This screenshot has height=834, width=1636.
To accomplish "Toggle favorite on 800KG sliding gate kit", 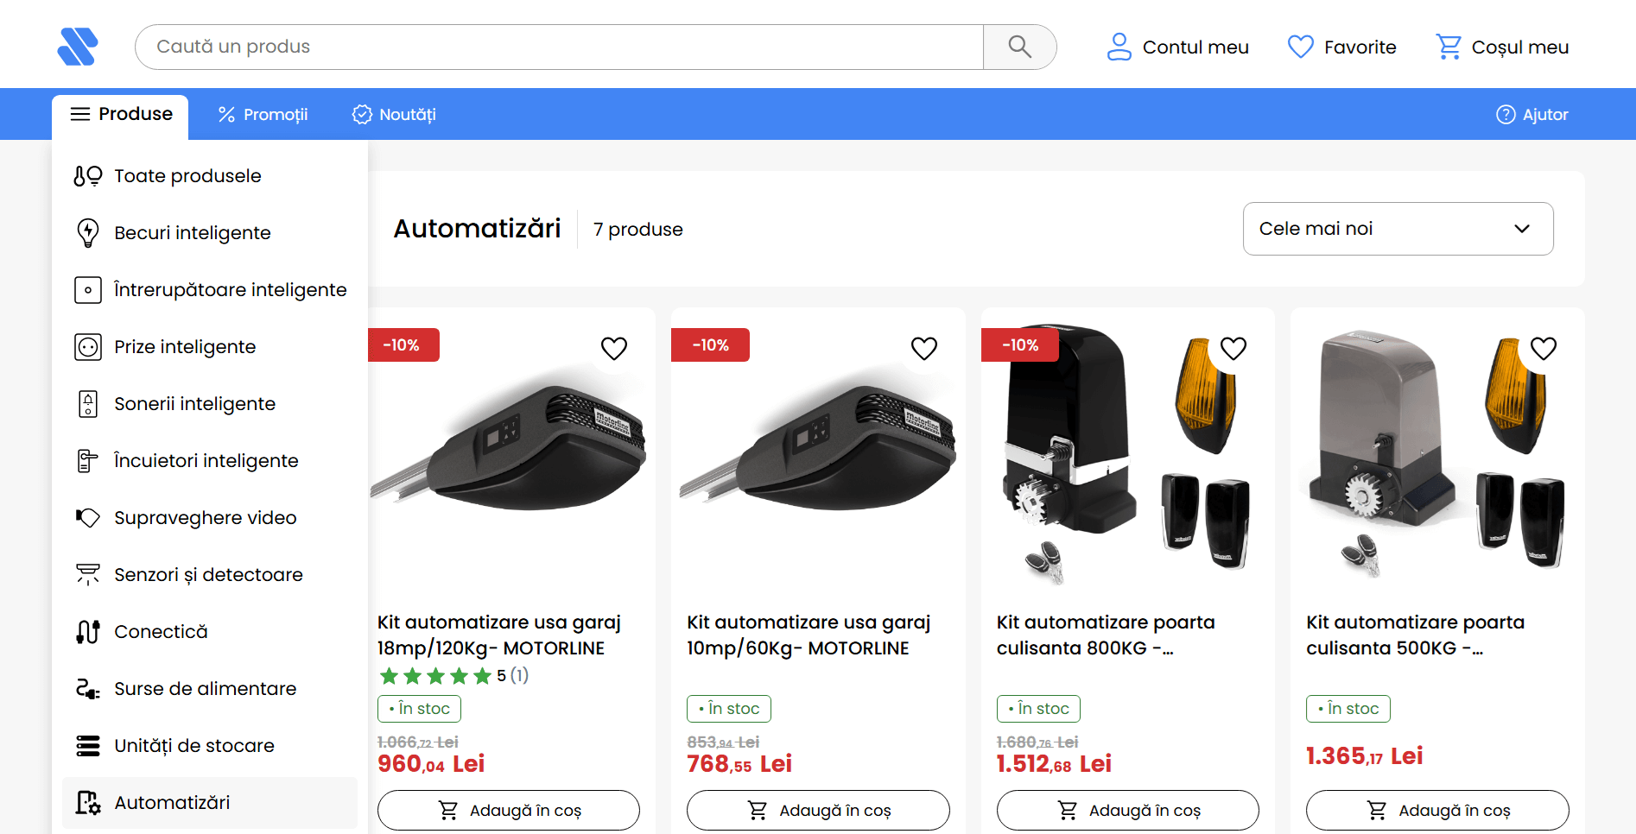I will [1233, 349].
